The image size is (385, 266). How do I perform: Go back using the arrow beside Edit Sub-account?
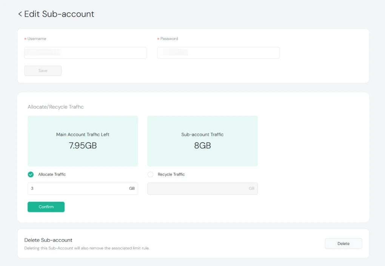(20, 14)
